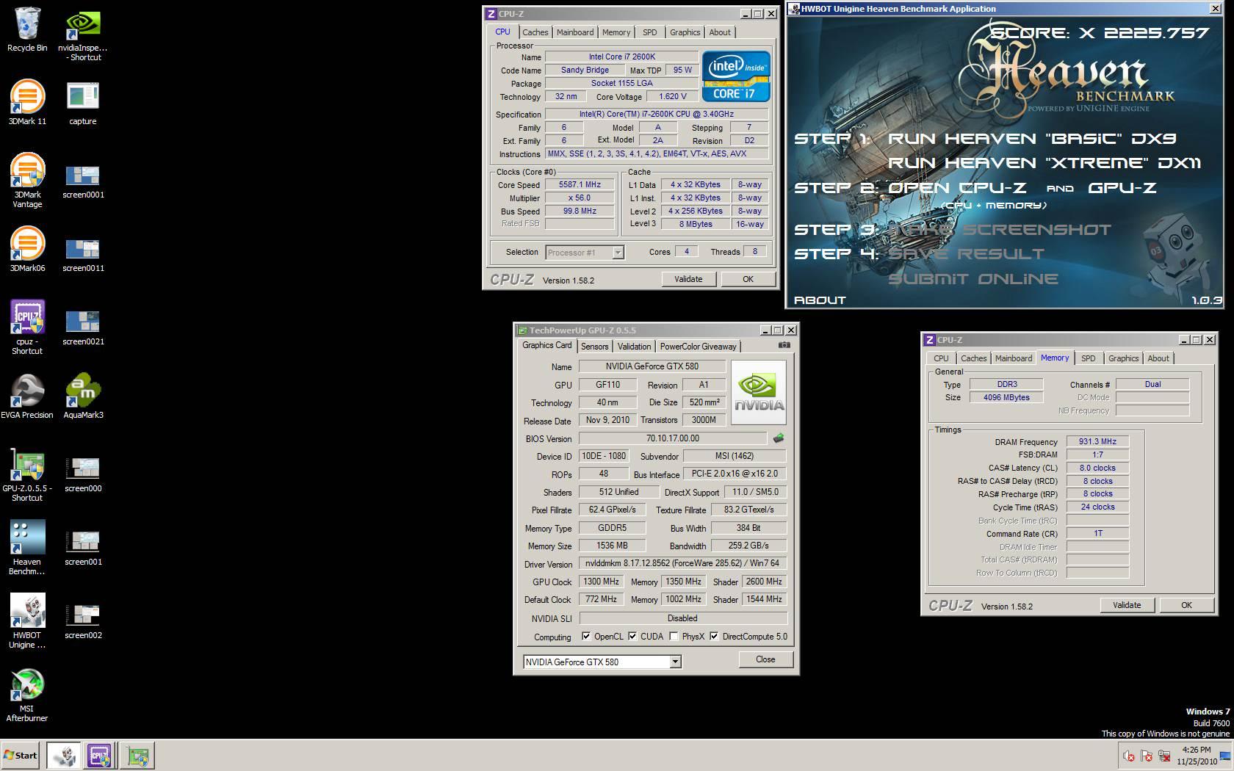Open the GPU selection dropdown NVIDIA GeForce GTX 580
Screen dimensions: 1234x771
tap(602, 662)
